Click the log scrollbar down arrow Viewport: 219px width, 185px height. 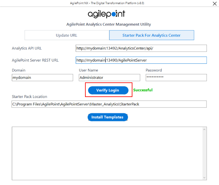(204, 178)
